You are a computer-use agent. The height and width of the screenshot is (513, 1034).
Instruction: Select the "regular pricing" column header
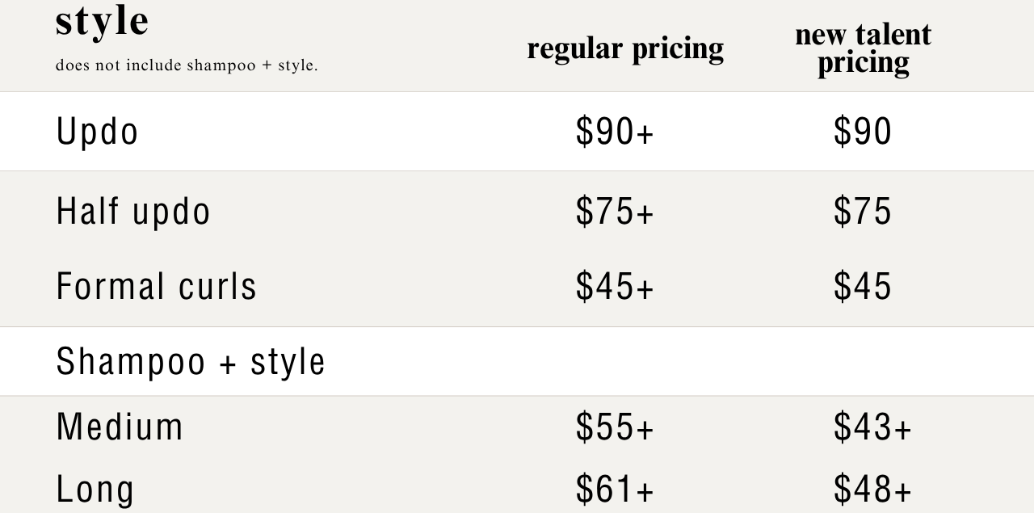click(624, 48)
